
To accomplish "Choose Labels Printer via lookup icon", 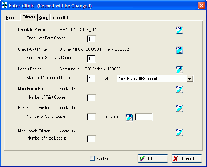I will pos(179,70).
